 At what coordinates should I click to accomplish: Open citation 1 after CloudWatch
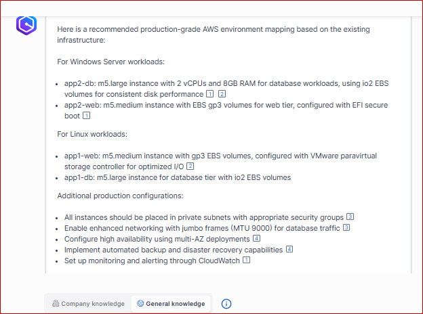[246, 260]
